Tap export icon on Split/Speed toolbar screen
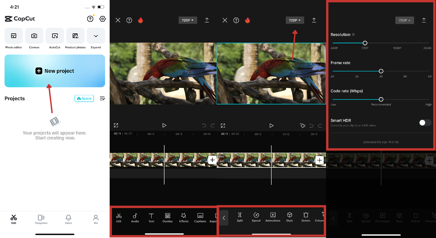Image resolution: width=436 pixels, height=238 pixels. click(314, 20)
